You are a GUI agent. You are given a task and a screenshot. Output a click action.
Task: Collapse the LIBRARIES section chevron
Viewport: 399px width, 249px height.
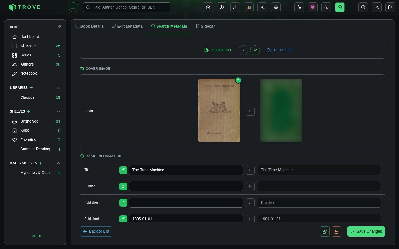[58, 88]
